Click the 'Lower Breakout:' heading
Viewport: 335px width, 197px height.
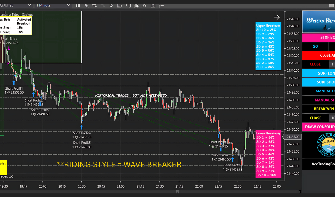coord(268,134)
